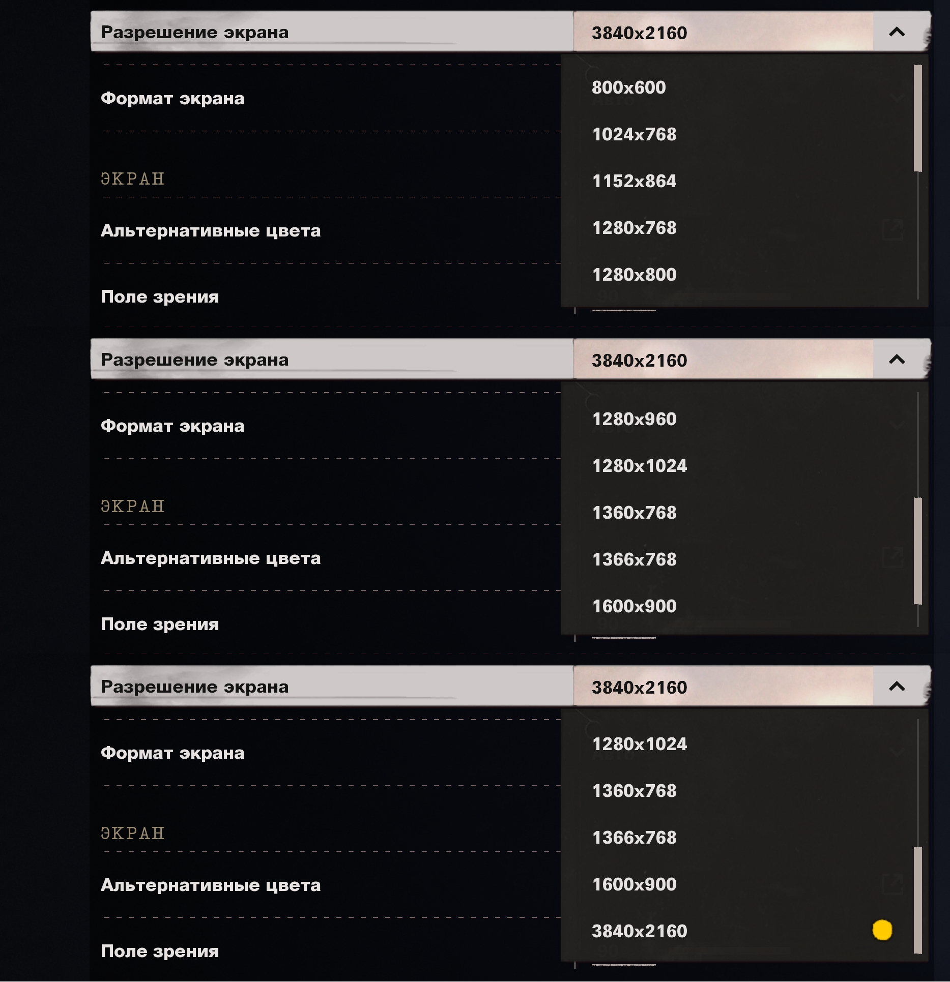Click the yellow dot beside the 3840x2160 option
Viewport: 950px width, 982px height.
882,930
